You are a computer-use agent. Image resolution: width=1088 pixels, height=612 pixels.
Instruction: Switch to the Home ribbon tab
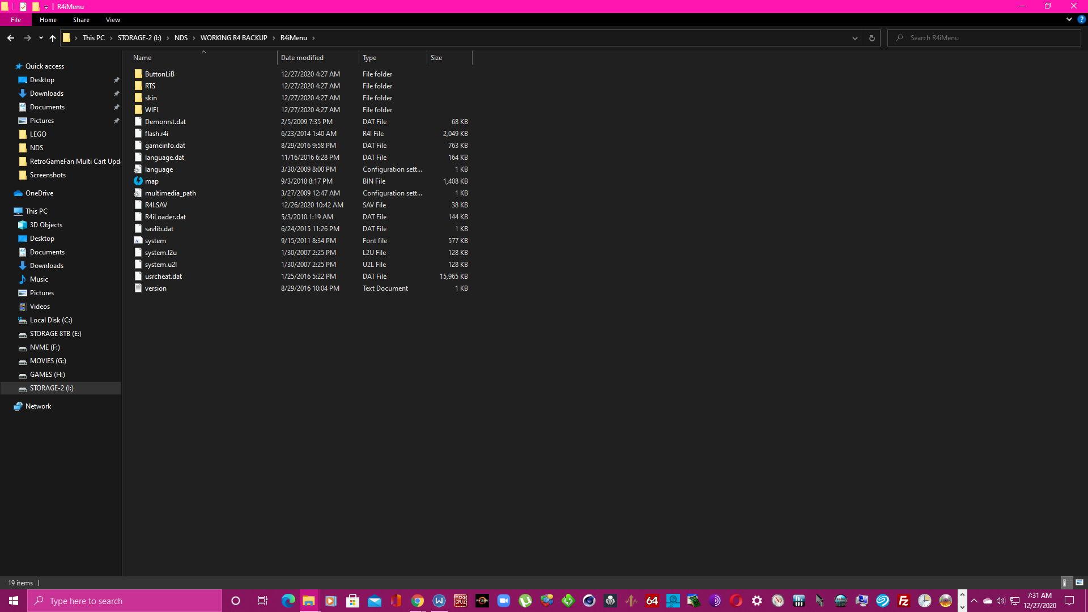48,20
